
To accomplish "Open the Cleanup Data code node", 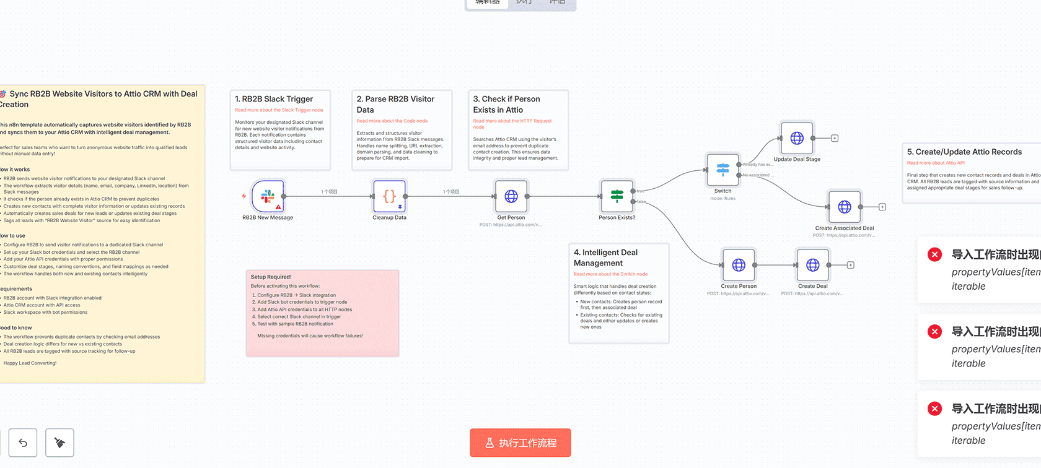I will tap(389, 197).
